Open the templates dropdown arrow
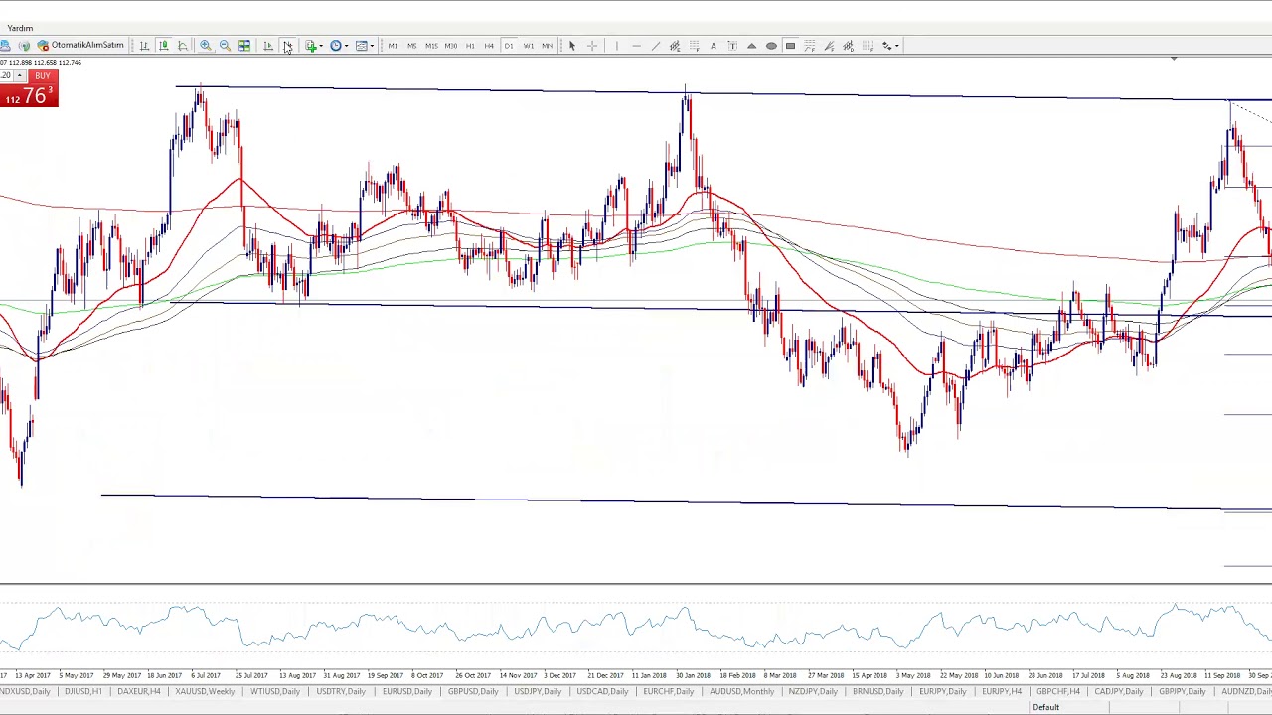The height and width of the screenshot is (715, 1272). click(372, 46)
